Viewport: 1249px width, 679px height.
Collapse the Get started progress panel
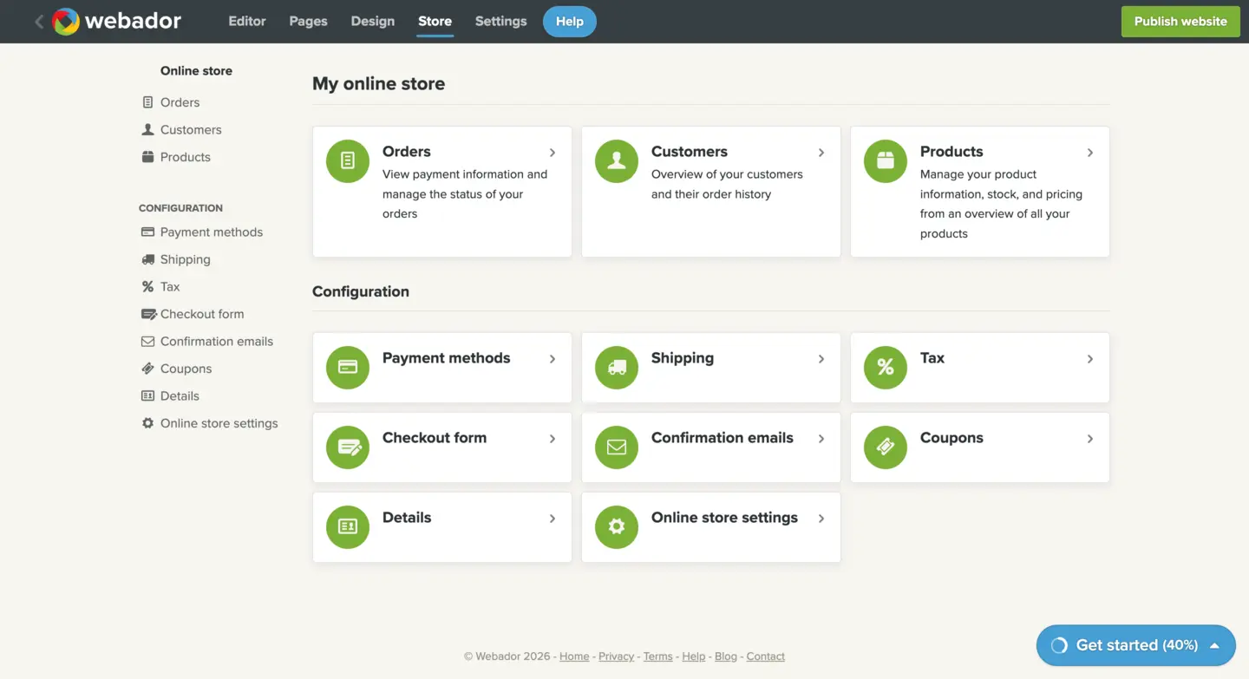pos(1213,645)
